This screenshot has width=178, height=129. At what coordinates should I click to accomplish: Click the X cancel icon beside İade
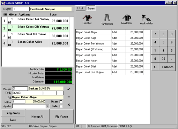tap(69, 105)
